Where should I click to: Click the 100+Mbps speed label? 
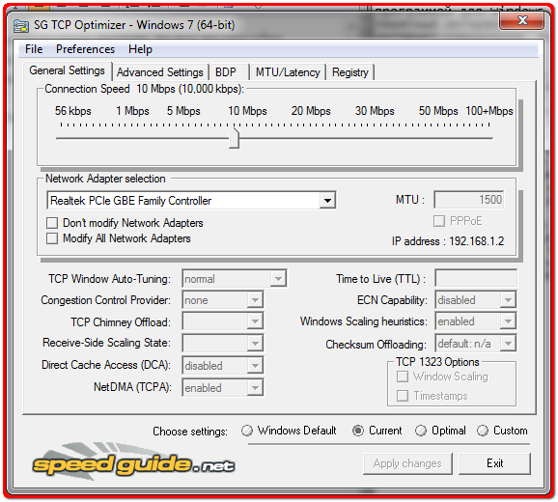489,111
